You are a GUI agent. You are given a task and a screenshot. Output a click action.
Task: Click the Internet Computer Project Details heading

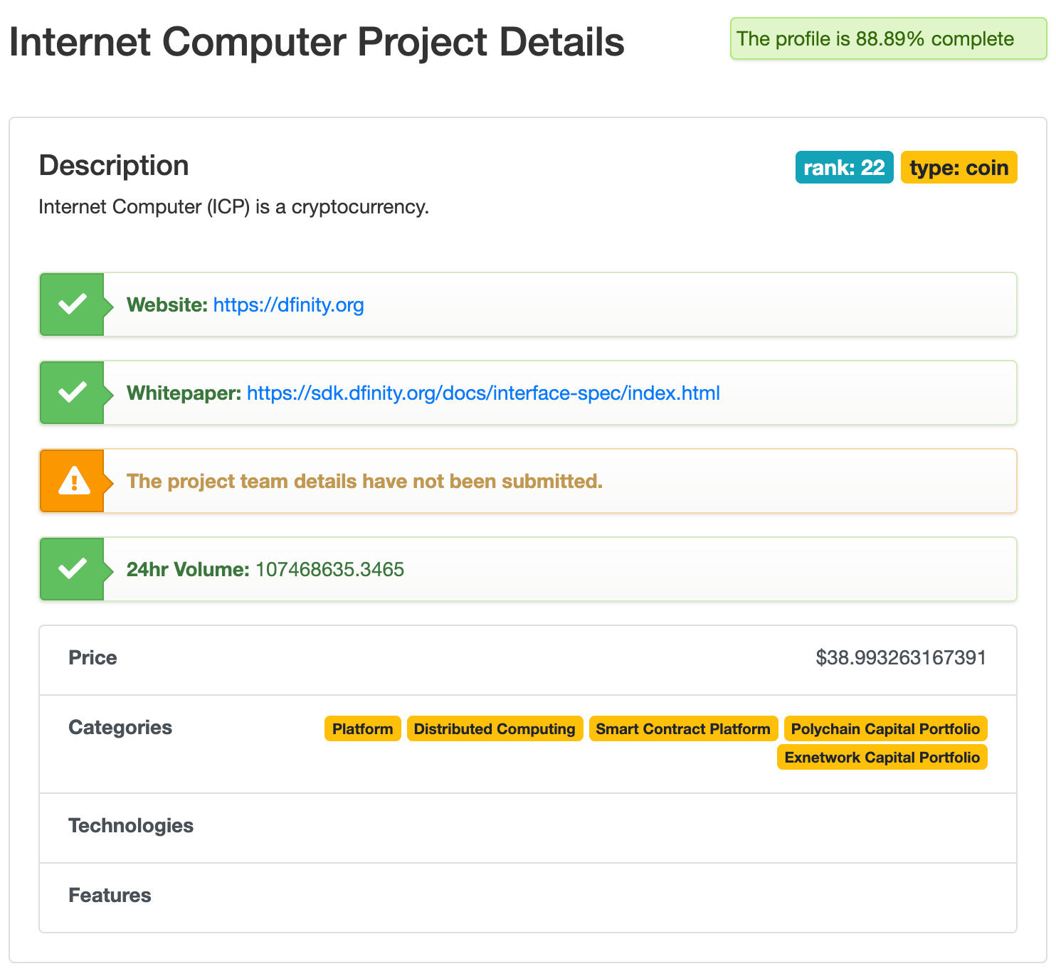(x=317, y=41)
